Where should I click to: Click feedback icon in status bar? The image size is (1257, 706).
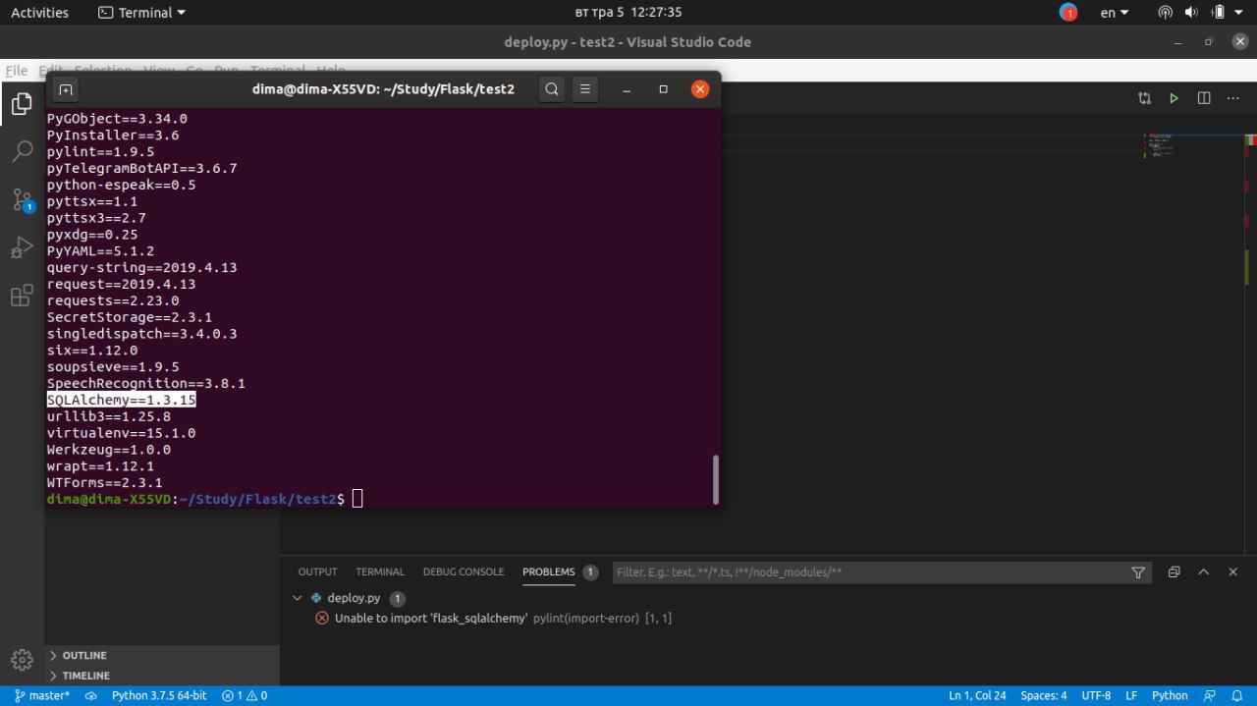(1211, 695)
